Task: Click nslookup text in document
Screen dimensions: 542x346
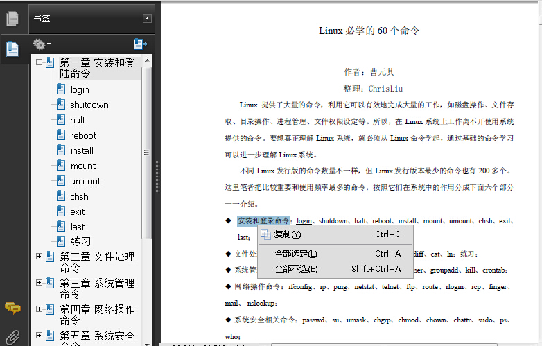Action: (x=261, y=304)
